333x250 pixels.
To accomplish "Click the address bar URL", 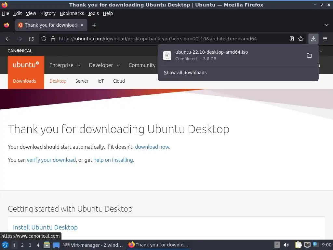I will pos(158,39).
